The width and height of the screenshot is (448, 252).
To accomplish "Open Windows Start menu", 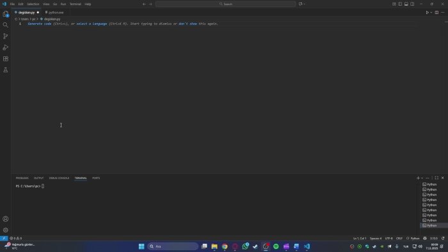I will pyautogui.click(x=141, y=246).
